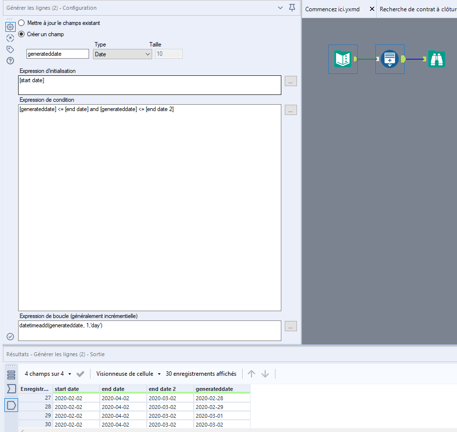Click inside the condition expression box
This screenshot has width=457, height=432.
[x=150, y=207]
